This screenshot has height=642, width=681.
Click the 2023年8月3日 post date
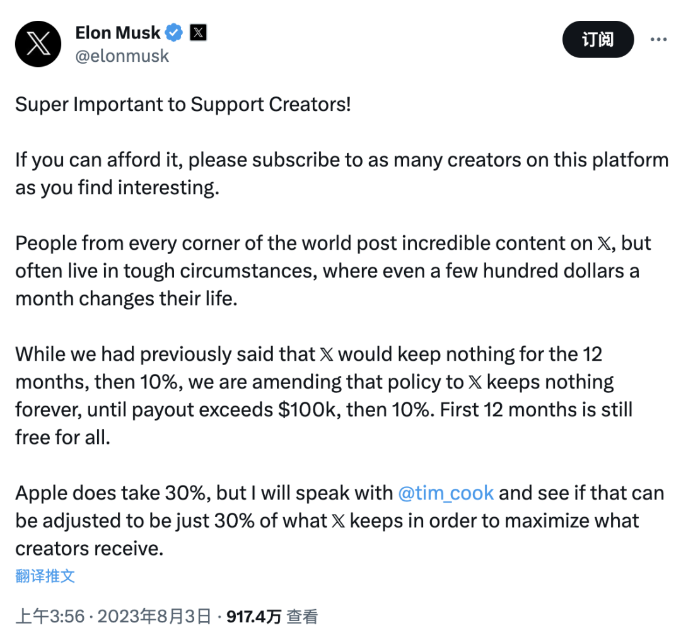click(x=154, y=616)
